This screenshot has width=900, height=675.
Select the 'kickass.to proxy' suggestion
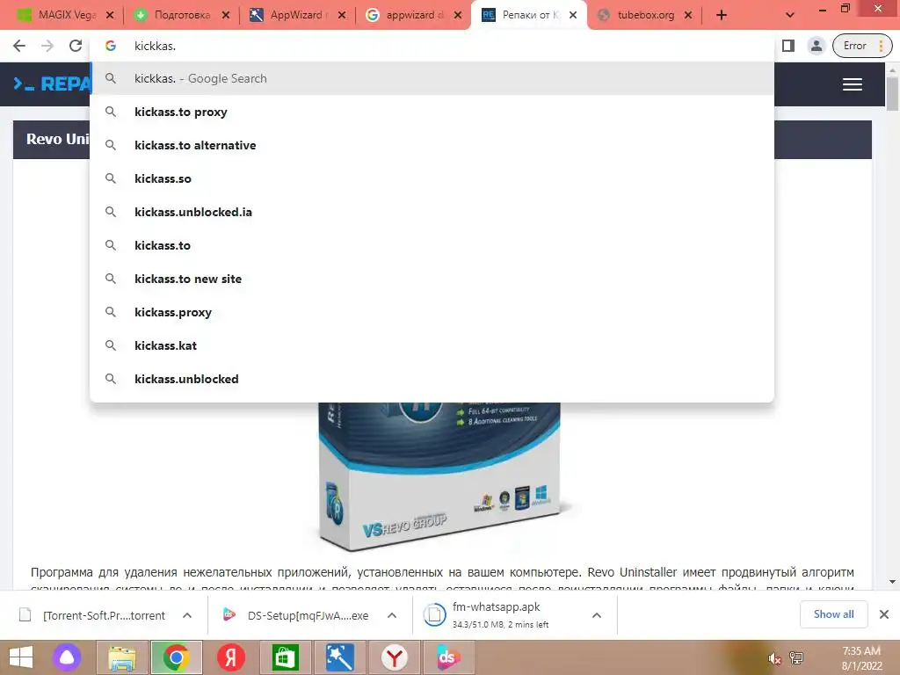(432, 112)
